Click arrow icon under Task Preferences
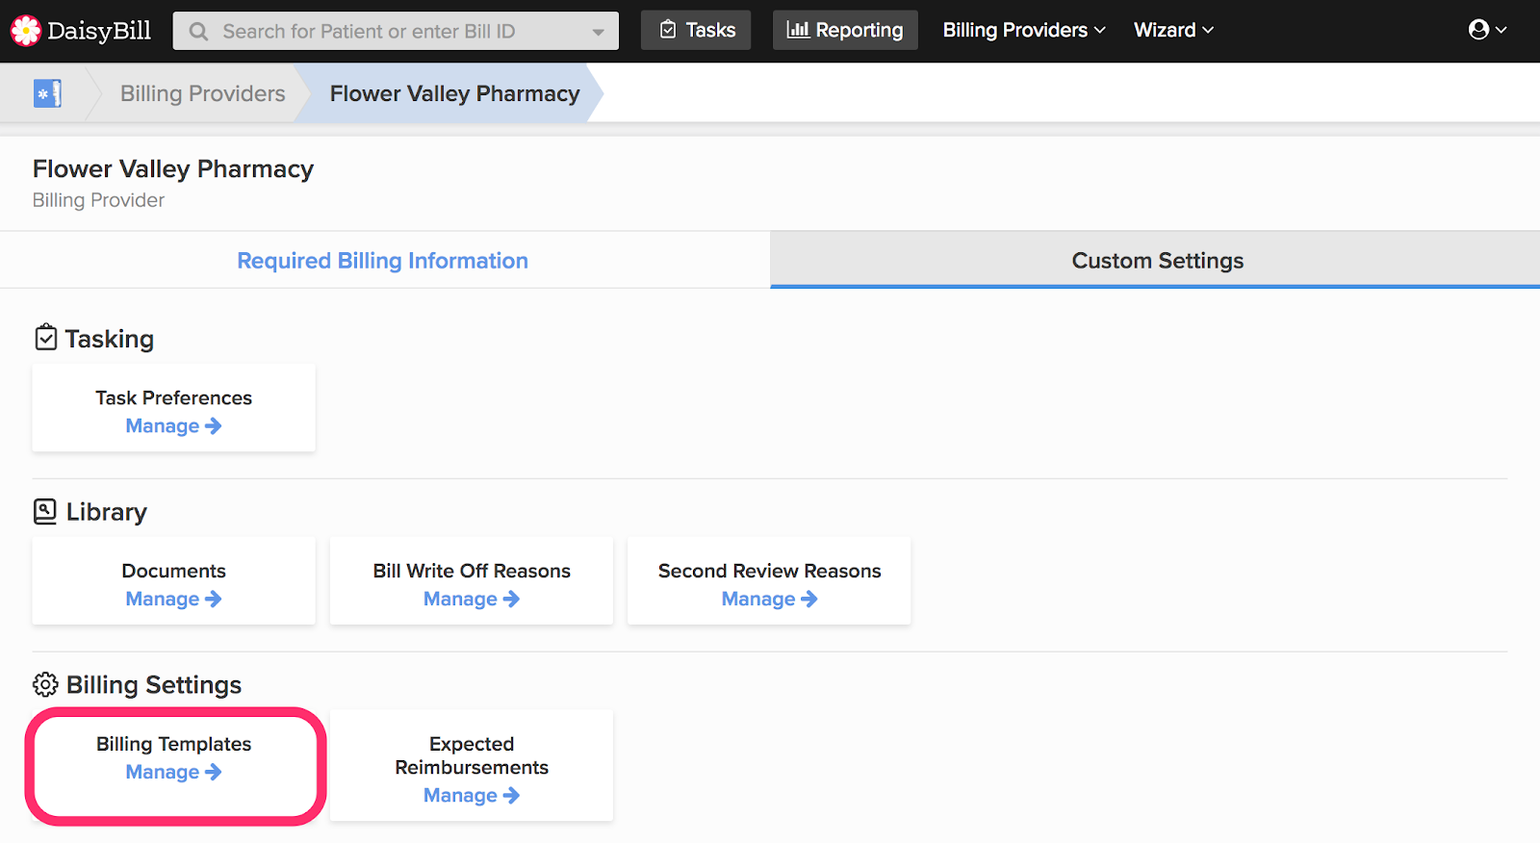1540x843 pixels. coord(214,425)
